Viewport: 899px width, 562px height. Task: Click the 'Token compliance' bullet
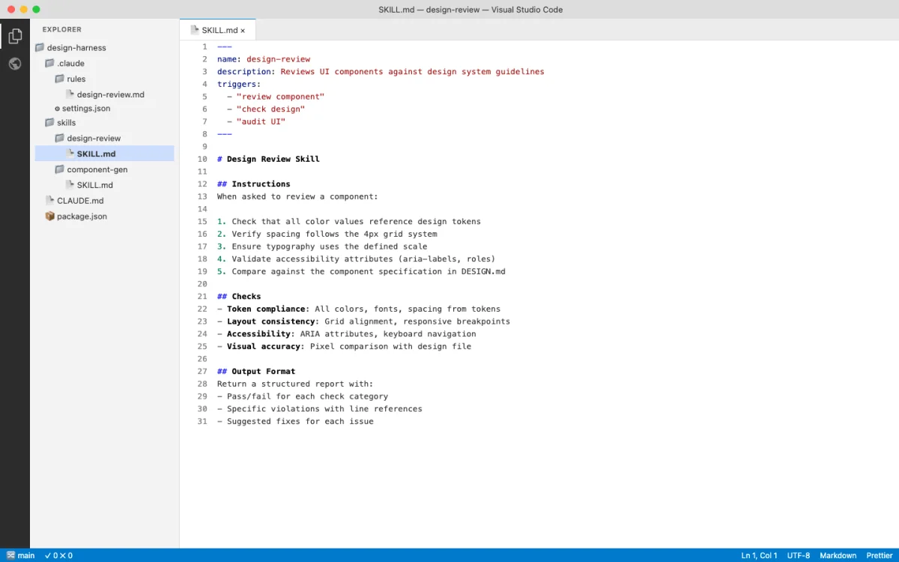click(x=359, y=309)
